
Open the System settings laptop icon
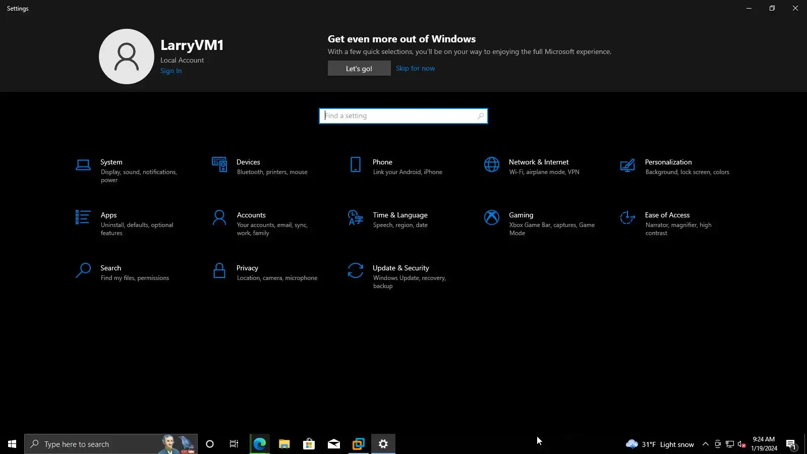(x=83, y=165)
